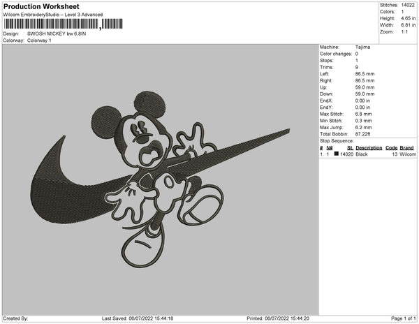Click the 'Stop Sequence:' heading
419x324 pixels.
(337, 141)
